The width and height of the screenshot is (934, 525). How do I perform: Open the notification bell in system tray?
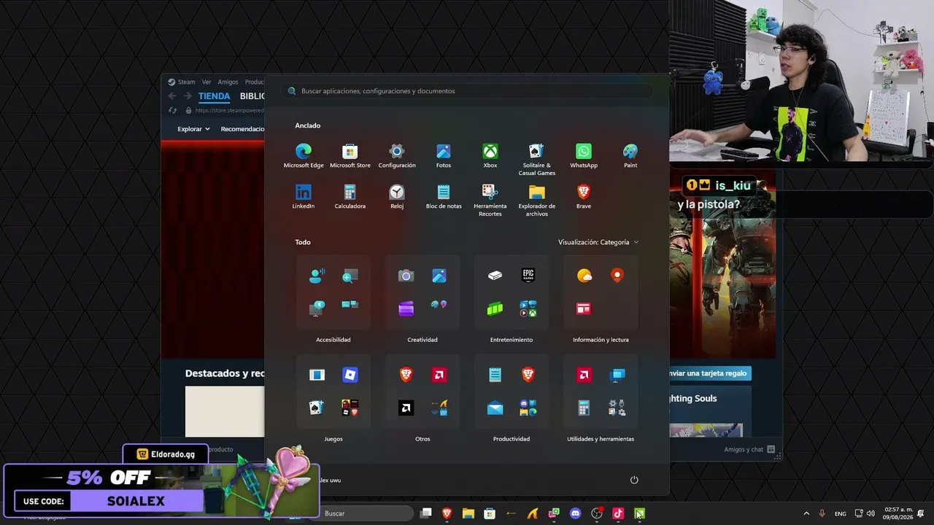[921, 513]
